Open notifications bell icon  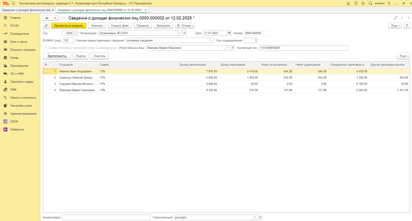point(348,3)
